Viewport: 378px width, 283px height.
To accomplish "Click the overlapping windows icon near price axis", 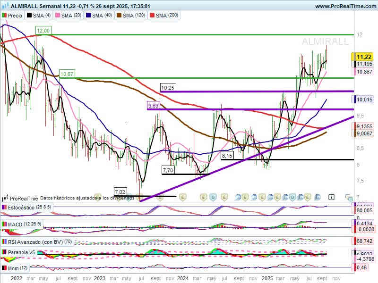I will pyautogui.click(x=349, y=198).
